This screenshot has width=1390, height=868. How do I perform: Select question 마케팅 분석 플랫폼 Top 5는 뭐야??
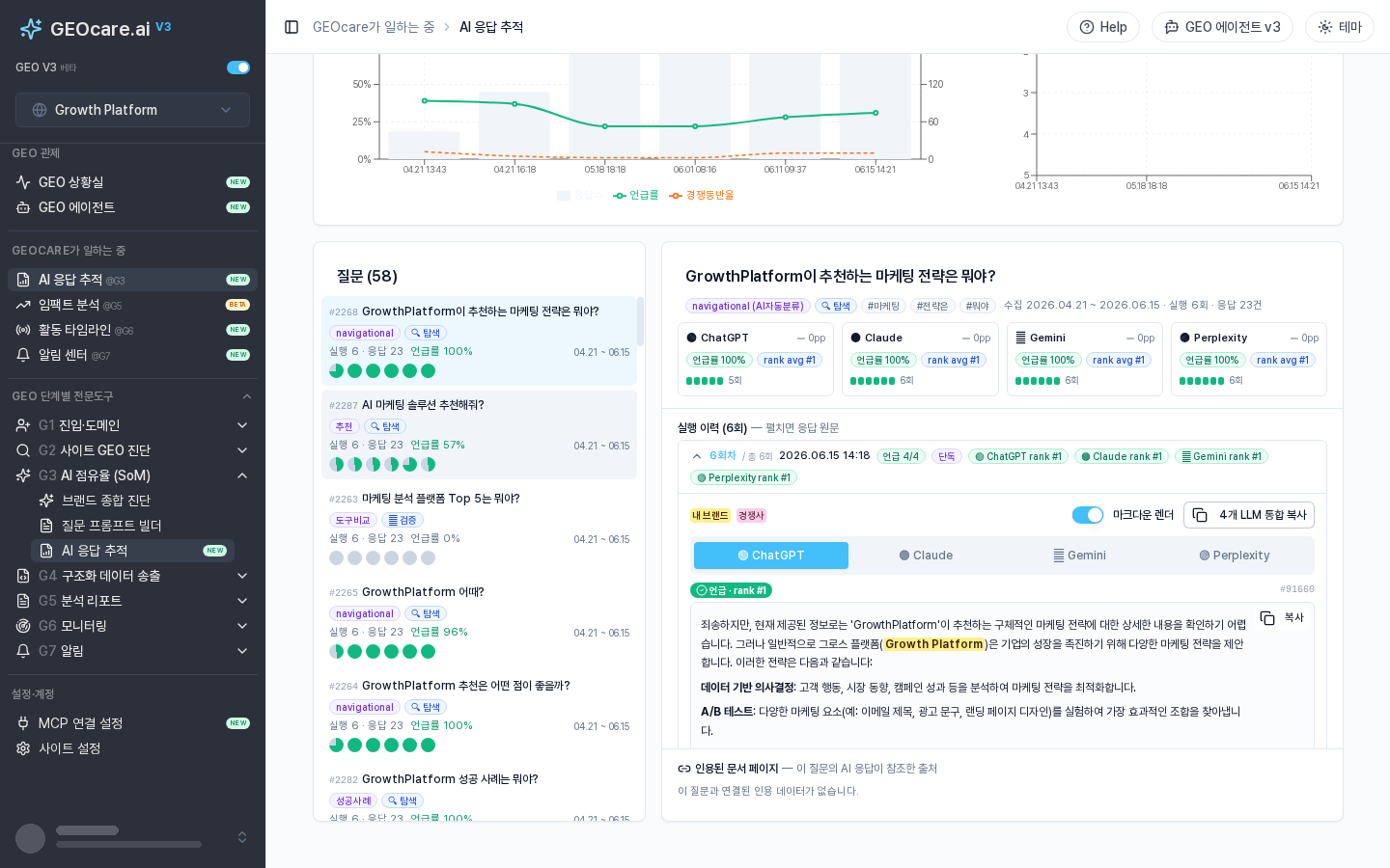click(479, 529)
